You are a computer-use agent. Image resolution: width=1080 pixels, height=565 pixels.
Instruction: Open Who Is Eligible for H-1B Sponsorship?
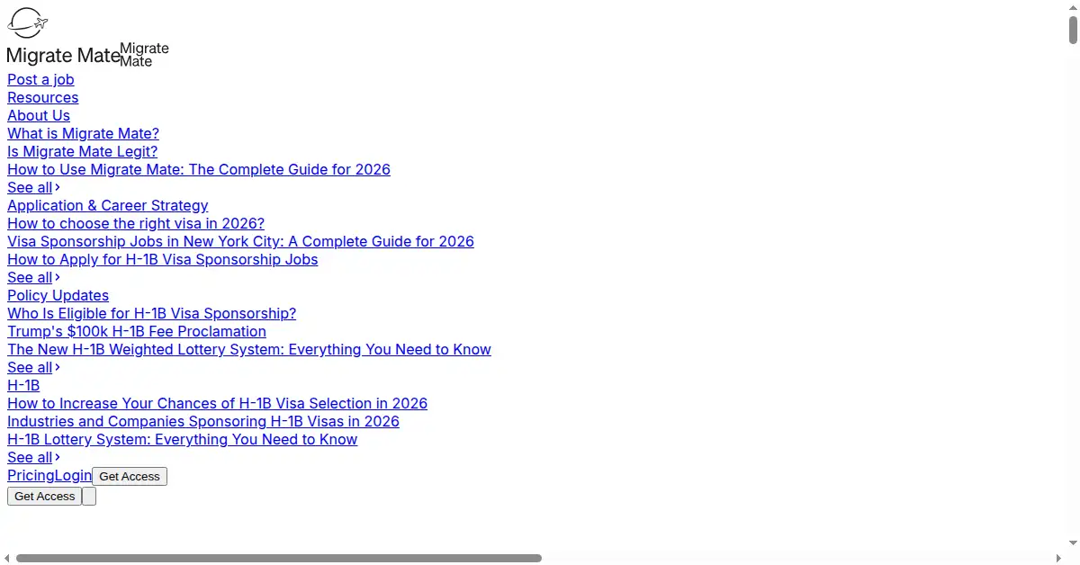(x=151, y=313)
